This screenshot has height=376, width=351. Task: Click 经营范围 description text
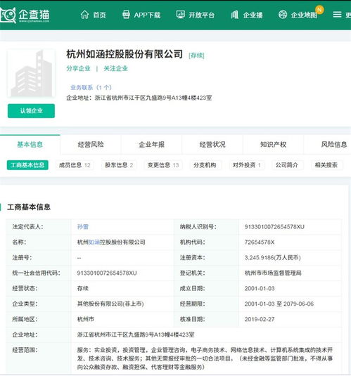point(205,358)
